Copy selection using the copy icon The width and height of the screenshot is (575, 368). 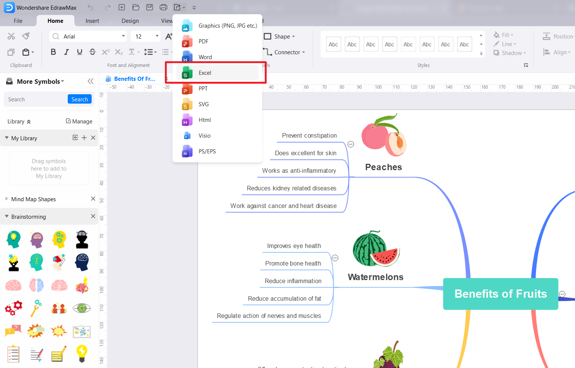click(11, 52)
